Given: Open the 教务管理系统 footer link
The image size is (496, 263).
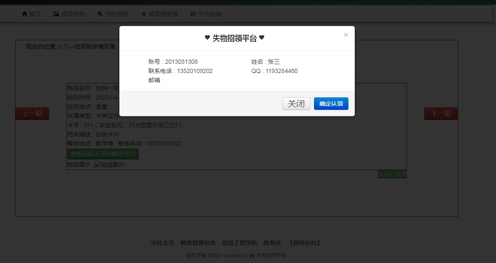Looking at the screenshot, I should pyautogui.click(x=198, y=243).
